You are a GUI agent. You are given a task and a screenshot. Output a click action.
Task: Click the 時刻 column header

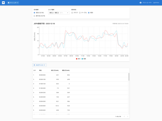40,70
